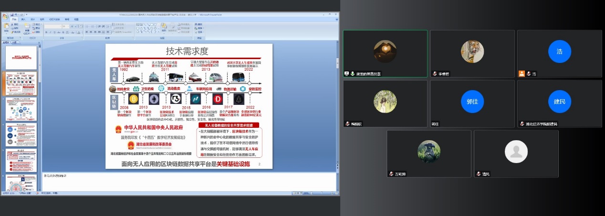Click the Office button in PowerPoint
605x216 pixels.
(x=5, y=16)
